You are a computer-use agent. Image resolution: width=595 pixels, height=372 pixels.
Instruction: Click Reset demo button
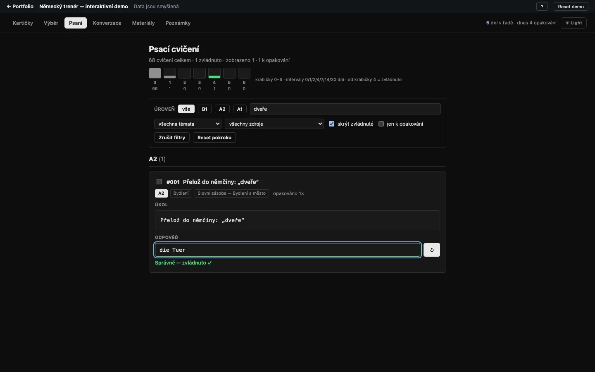(x=571, y=7)
